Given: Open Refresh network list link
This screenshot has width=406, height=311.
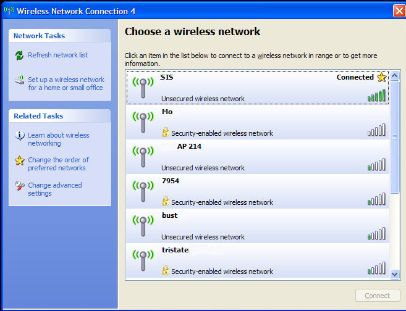Looking at the screenshot, I should click(57, 55).
